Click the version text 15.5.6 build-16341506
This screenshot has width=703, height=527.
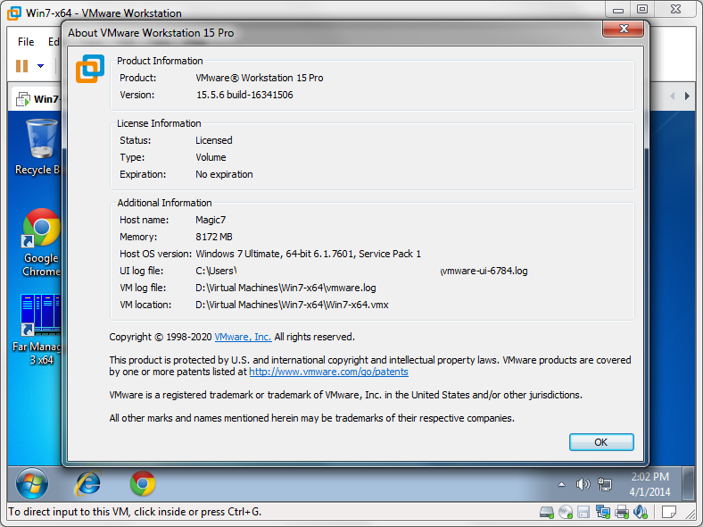[x=244, y=95]
